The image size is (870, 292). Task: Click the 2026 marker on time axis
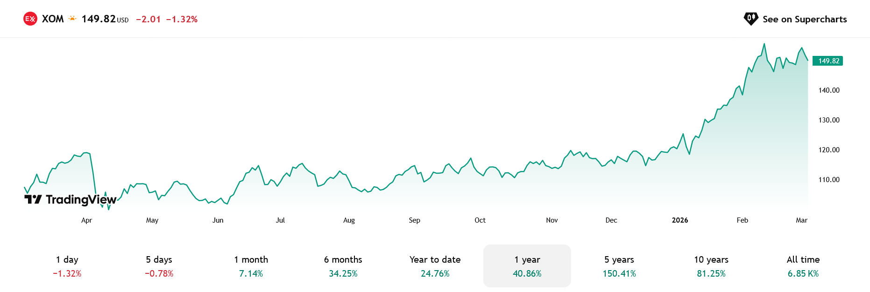679,220
